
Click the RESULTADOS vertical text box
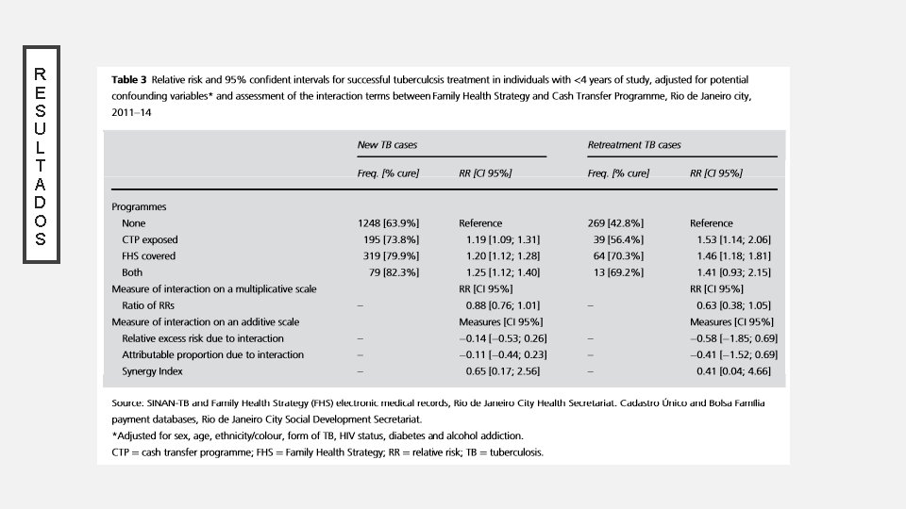pyautogui.click(x=42, y=155)
